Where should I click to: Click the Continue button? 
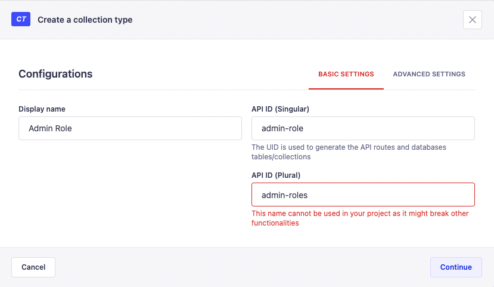tap(456, 267)
